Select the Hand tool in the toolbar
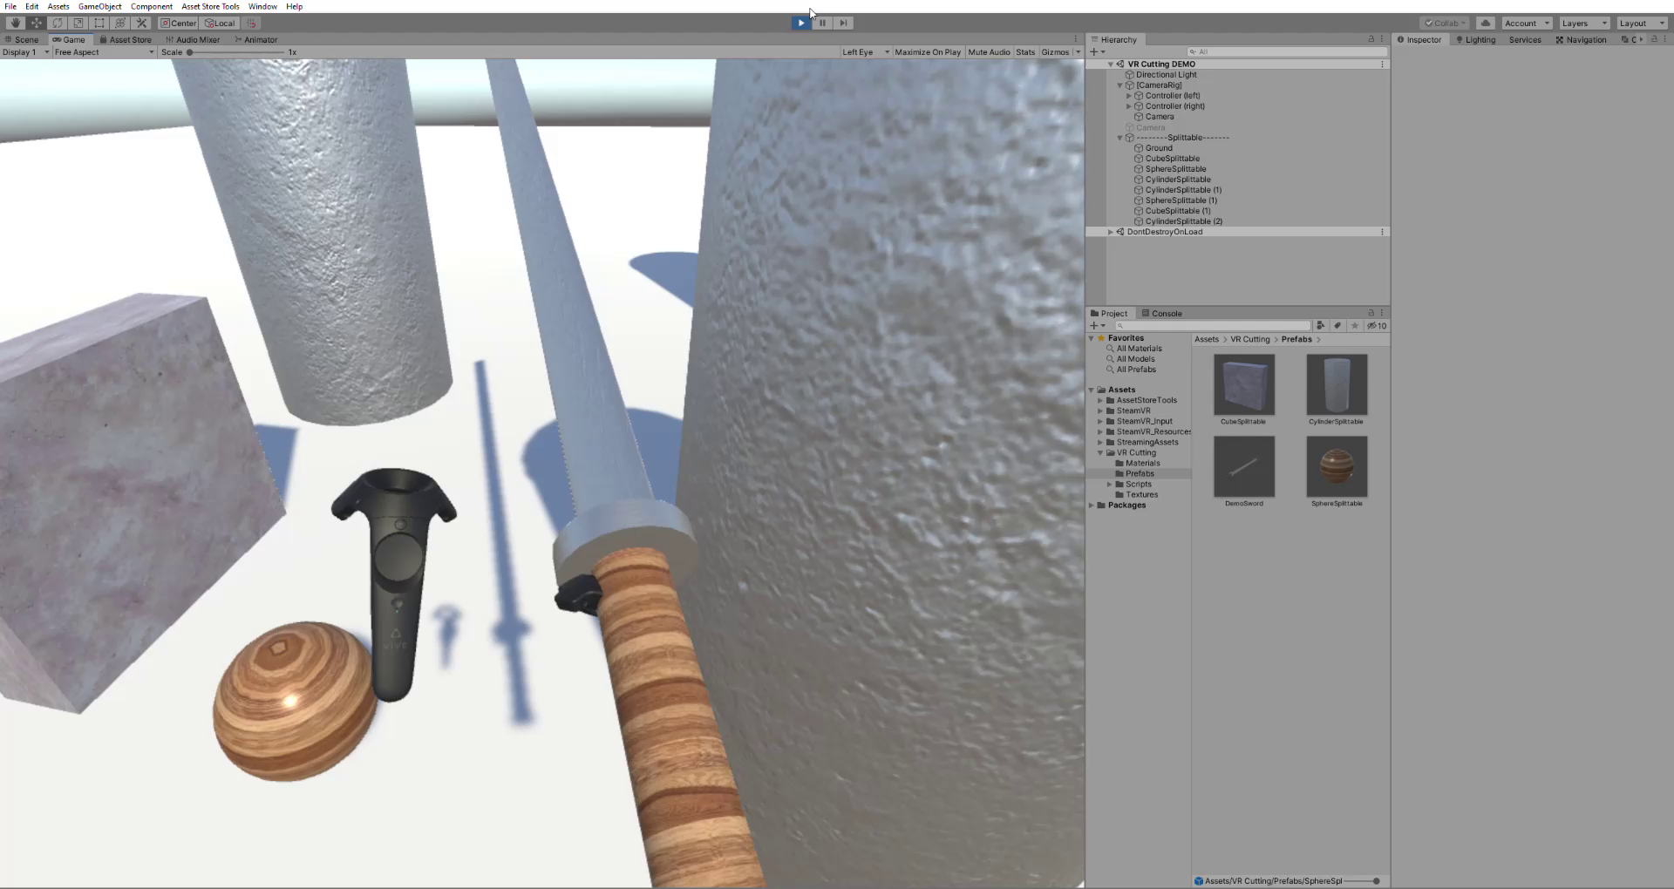The width and height of the screenshot is (1674, 889). click(x=15, y=23)
